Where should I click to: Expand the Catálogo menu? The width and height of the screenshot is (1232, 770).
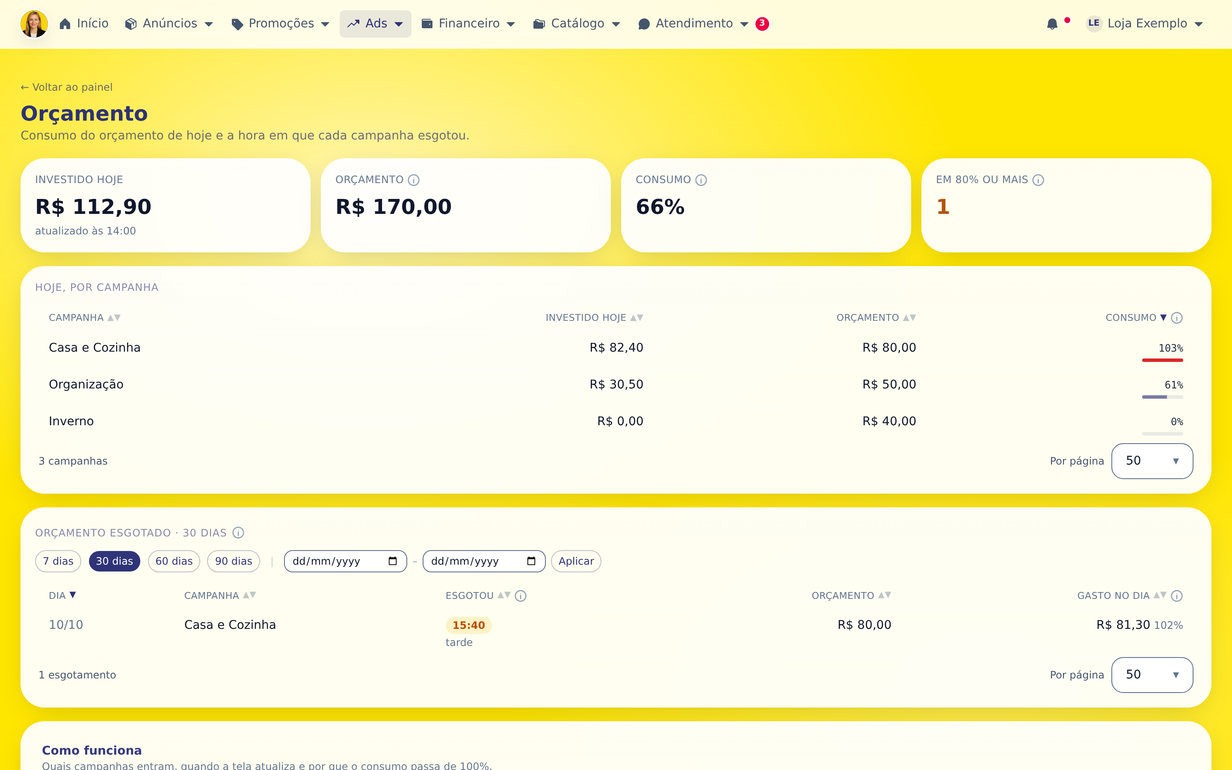coord(577,24)
